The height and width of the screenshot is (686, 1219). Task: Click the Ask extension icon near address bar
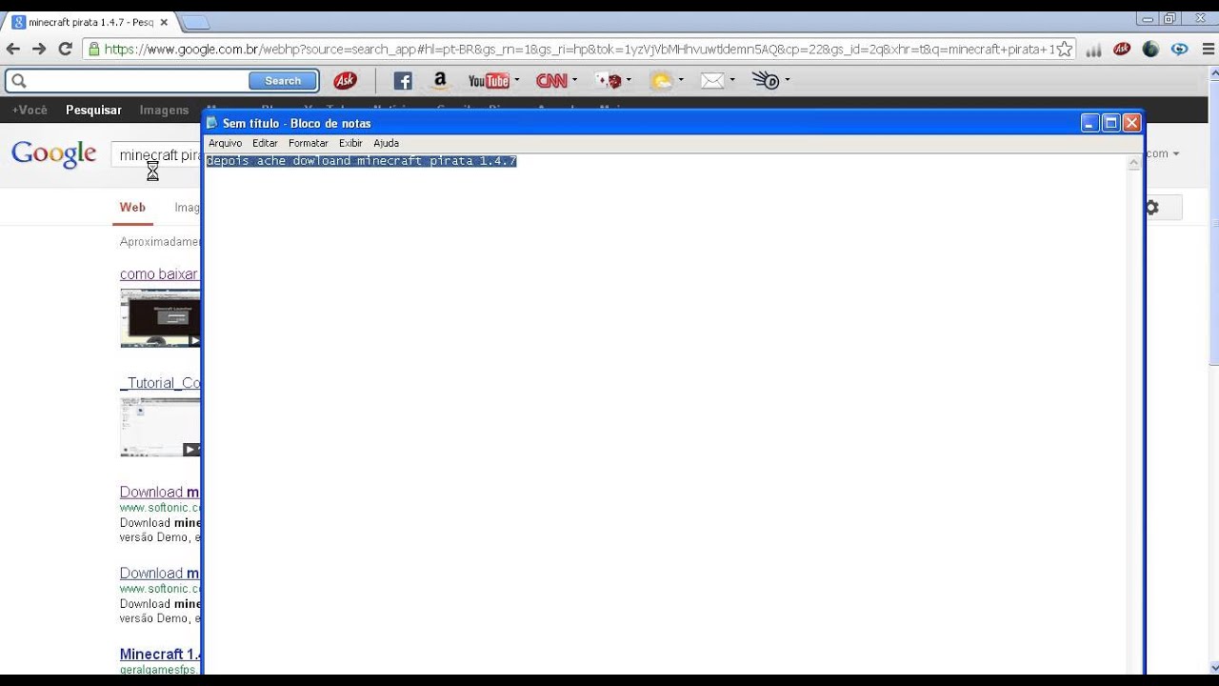click(x=1122, y=49)
